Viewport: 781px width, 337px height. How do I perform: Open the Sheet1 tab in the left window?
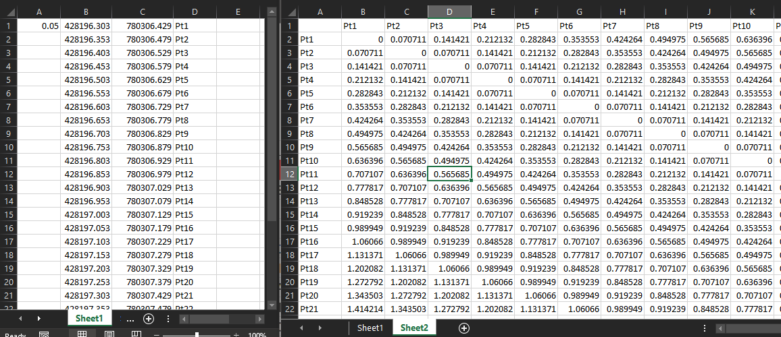coord(89,319)
